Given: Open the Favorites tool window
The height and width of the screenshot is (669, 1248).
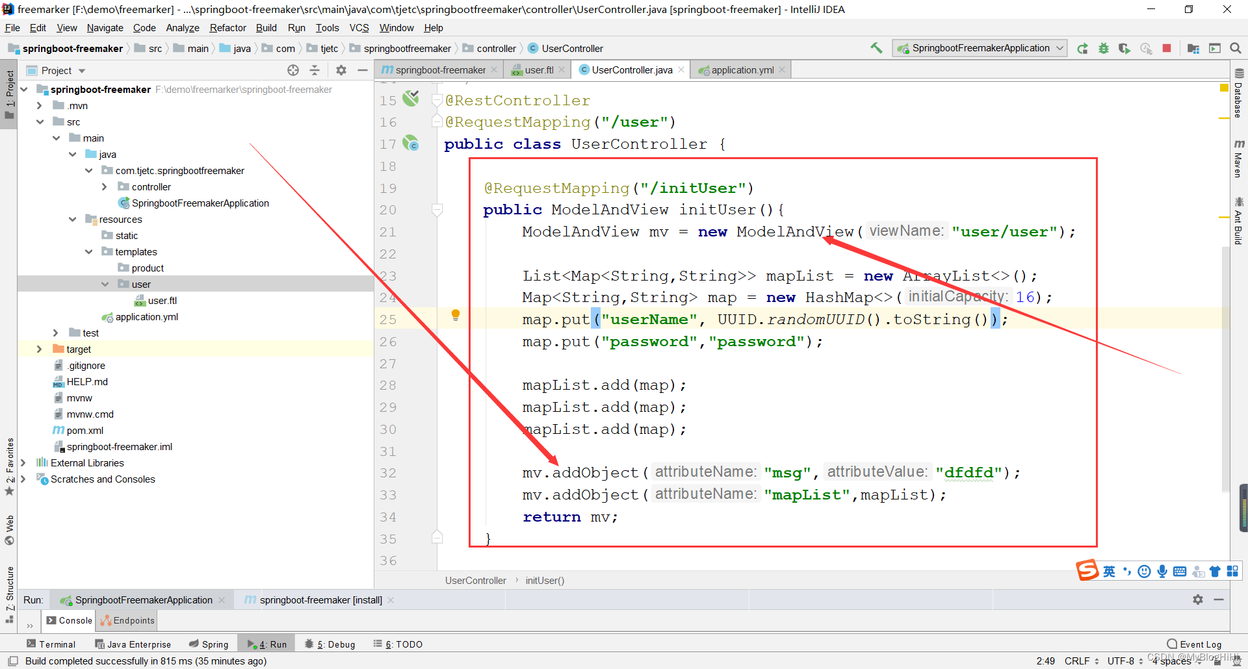Looking at the screenshot, I should point(9,466).
